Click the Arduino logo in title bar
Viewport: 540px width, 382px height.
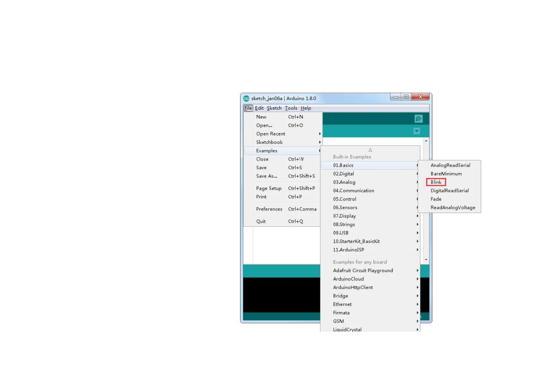tap(246, 98)
